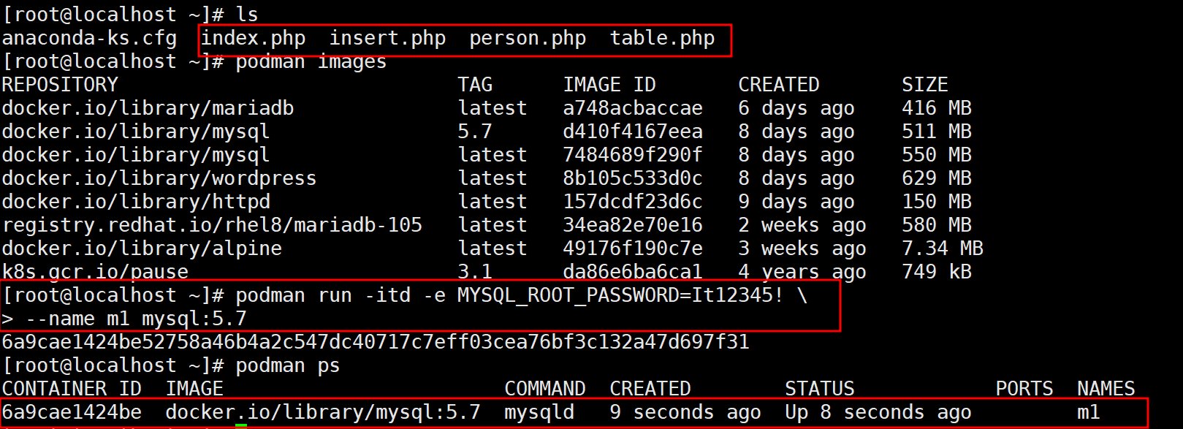Click container name m1 in NAMES column

coord(1089,412)
